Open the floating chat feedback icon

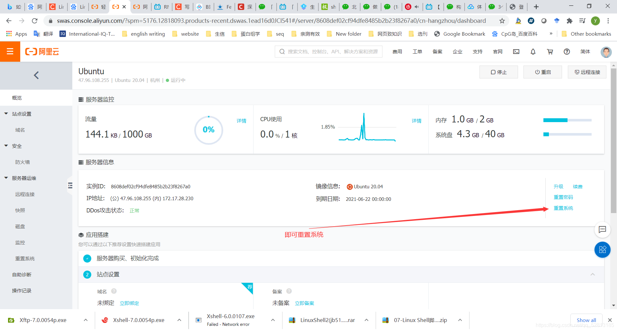[602, 229]
